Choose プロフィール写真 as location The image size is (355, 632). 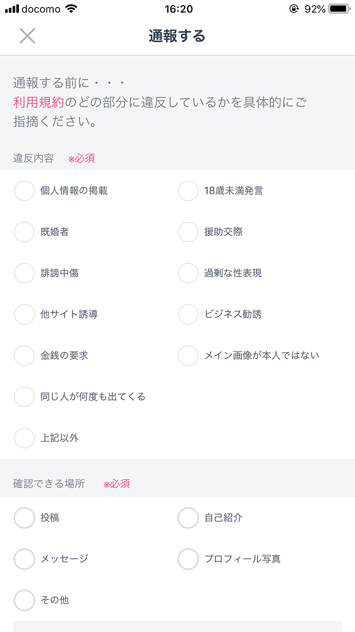(x=188, y=559)
